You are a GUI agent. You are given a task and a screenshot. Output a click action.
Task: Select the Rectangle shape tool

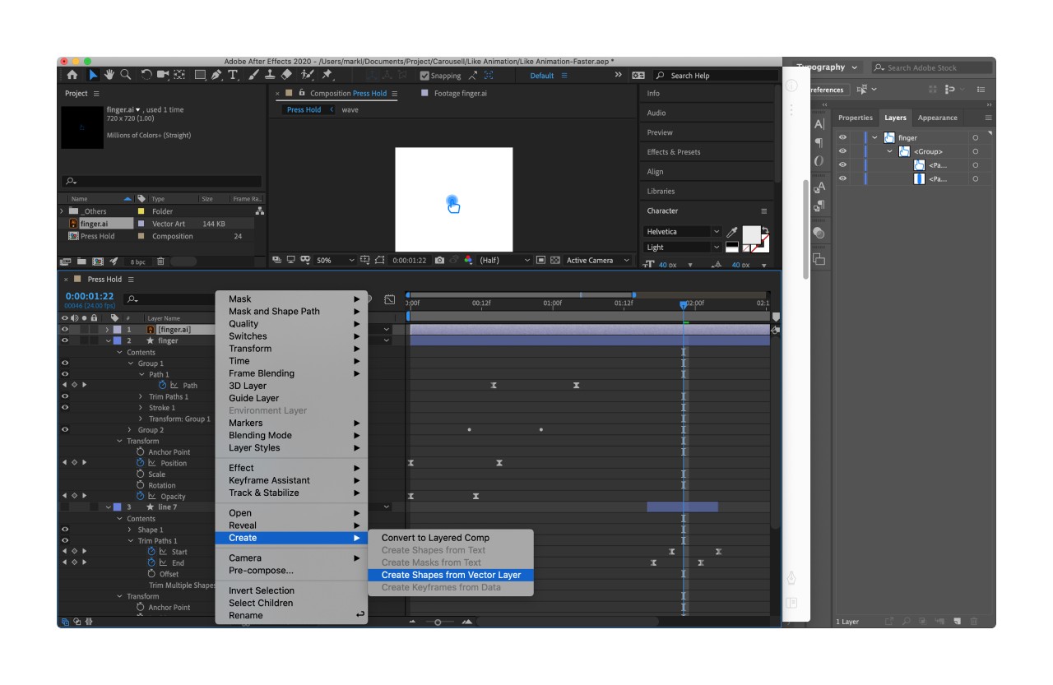pos(200,75)
